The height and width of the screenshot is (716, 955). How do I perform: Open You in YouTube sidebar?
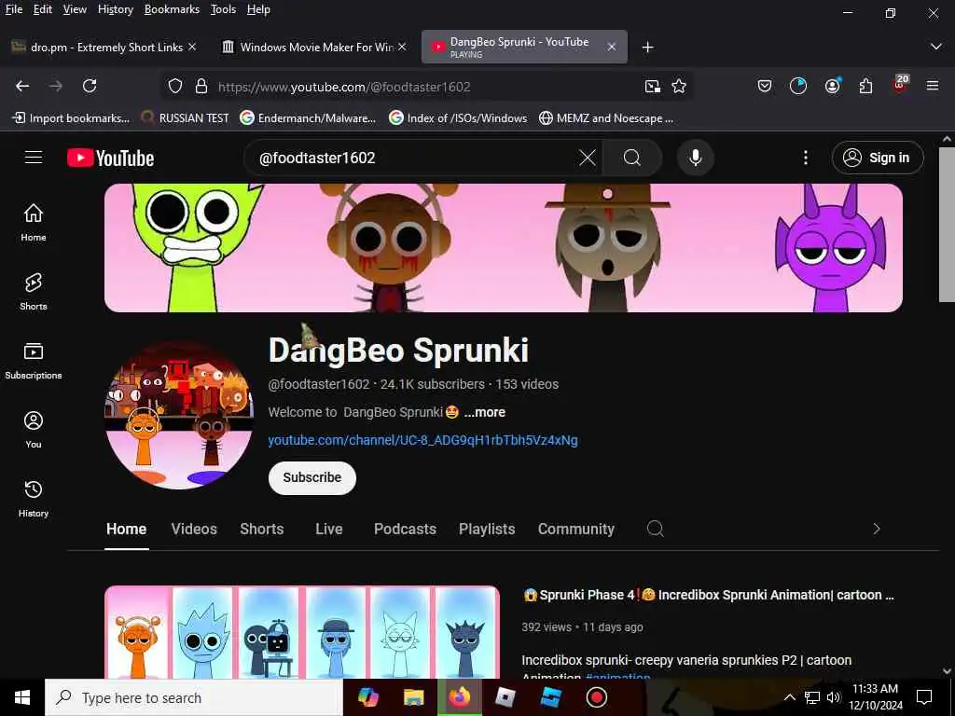pos(34,430)
